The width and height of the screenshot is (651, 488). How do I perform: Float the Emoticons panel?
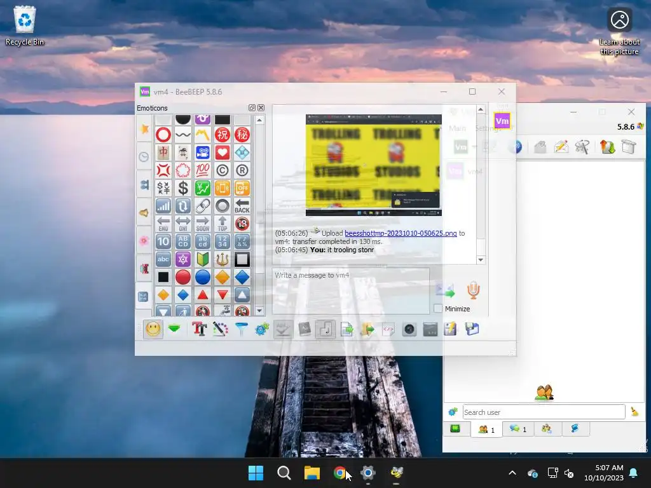(x=252, y=108)
